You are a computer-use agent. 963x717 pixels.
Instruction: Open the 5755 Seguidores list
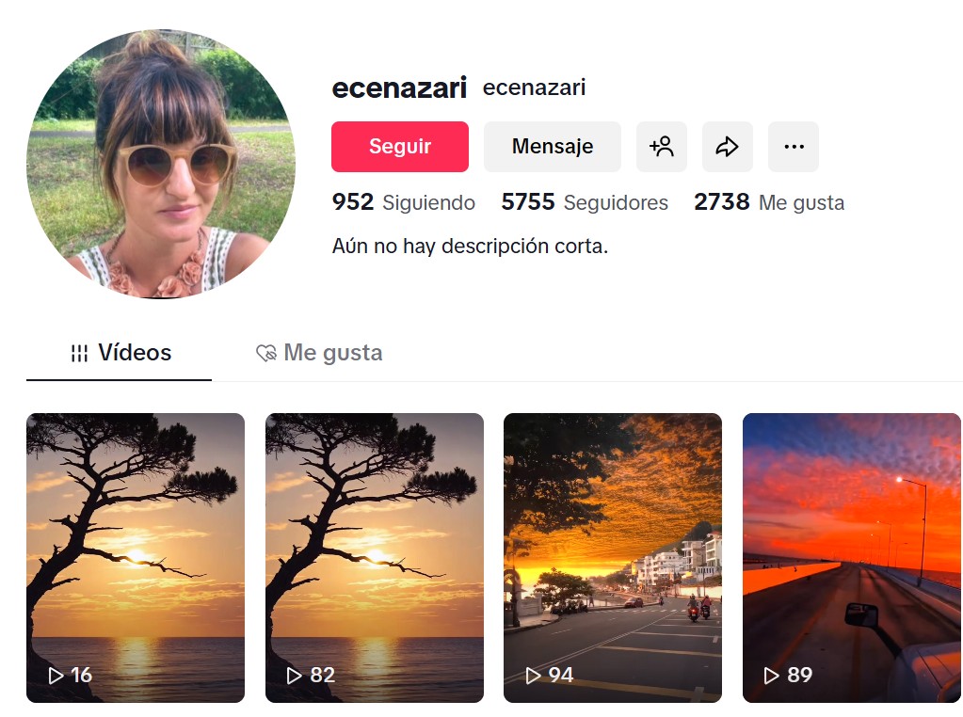tap(584, 202)
